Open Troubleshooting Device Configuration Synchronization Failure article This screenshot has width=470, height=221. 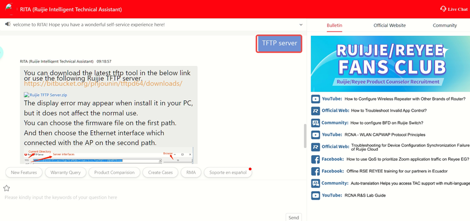(410, 147)
